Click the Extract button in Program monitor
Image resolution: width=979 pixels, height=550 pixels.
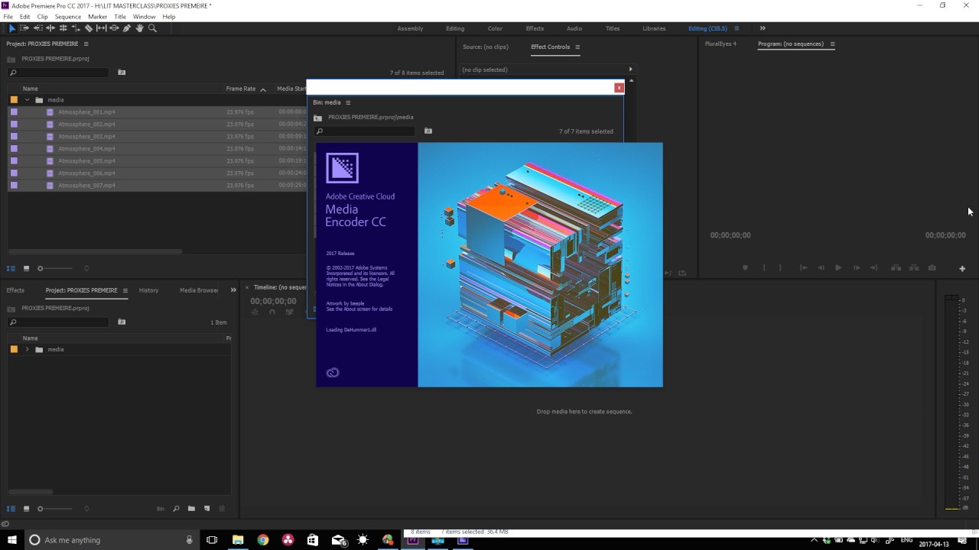click(x=913, y=267)
